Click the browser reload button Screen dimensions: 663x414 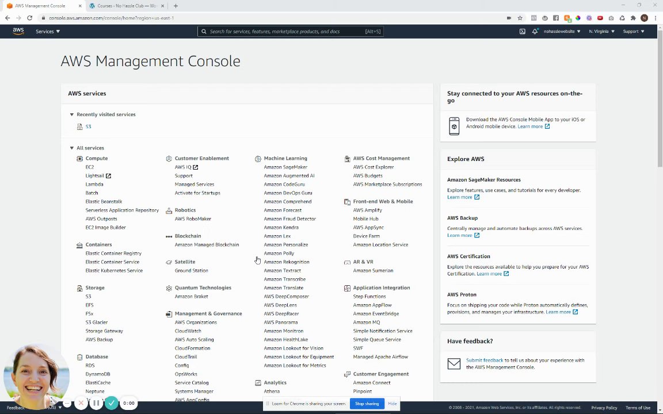(29, 18)
